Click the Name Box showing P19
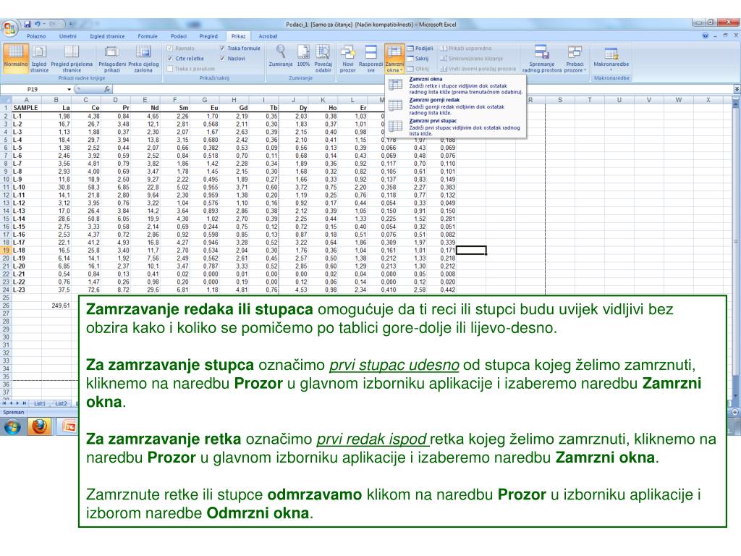 click(33, 89)
